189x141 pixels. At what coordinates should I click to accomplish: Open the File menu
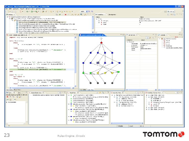click(7, 9)
